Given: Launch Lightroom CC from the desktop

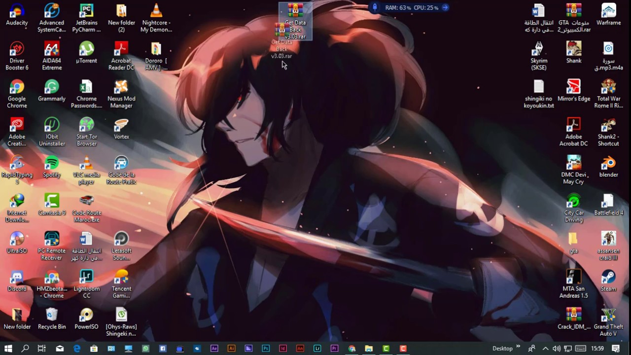Looking at the screenshot, I should 86,284.
